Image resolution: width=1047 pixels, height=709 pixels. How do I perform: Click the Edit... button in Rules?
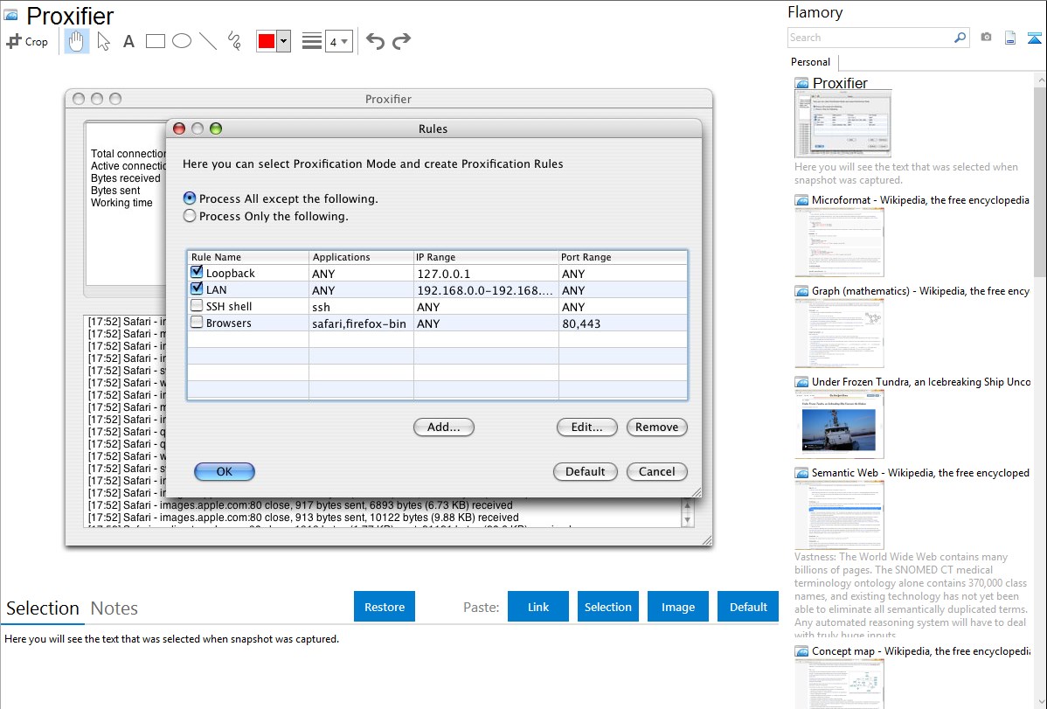[x=587, y=427]
